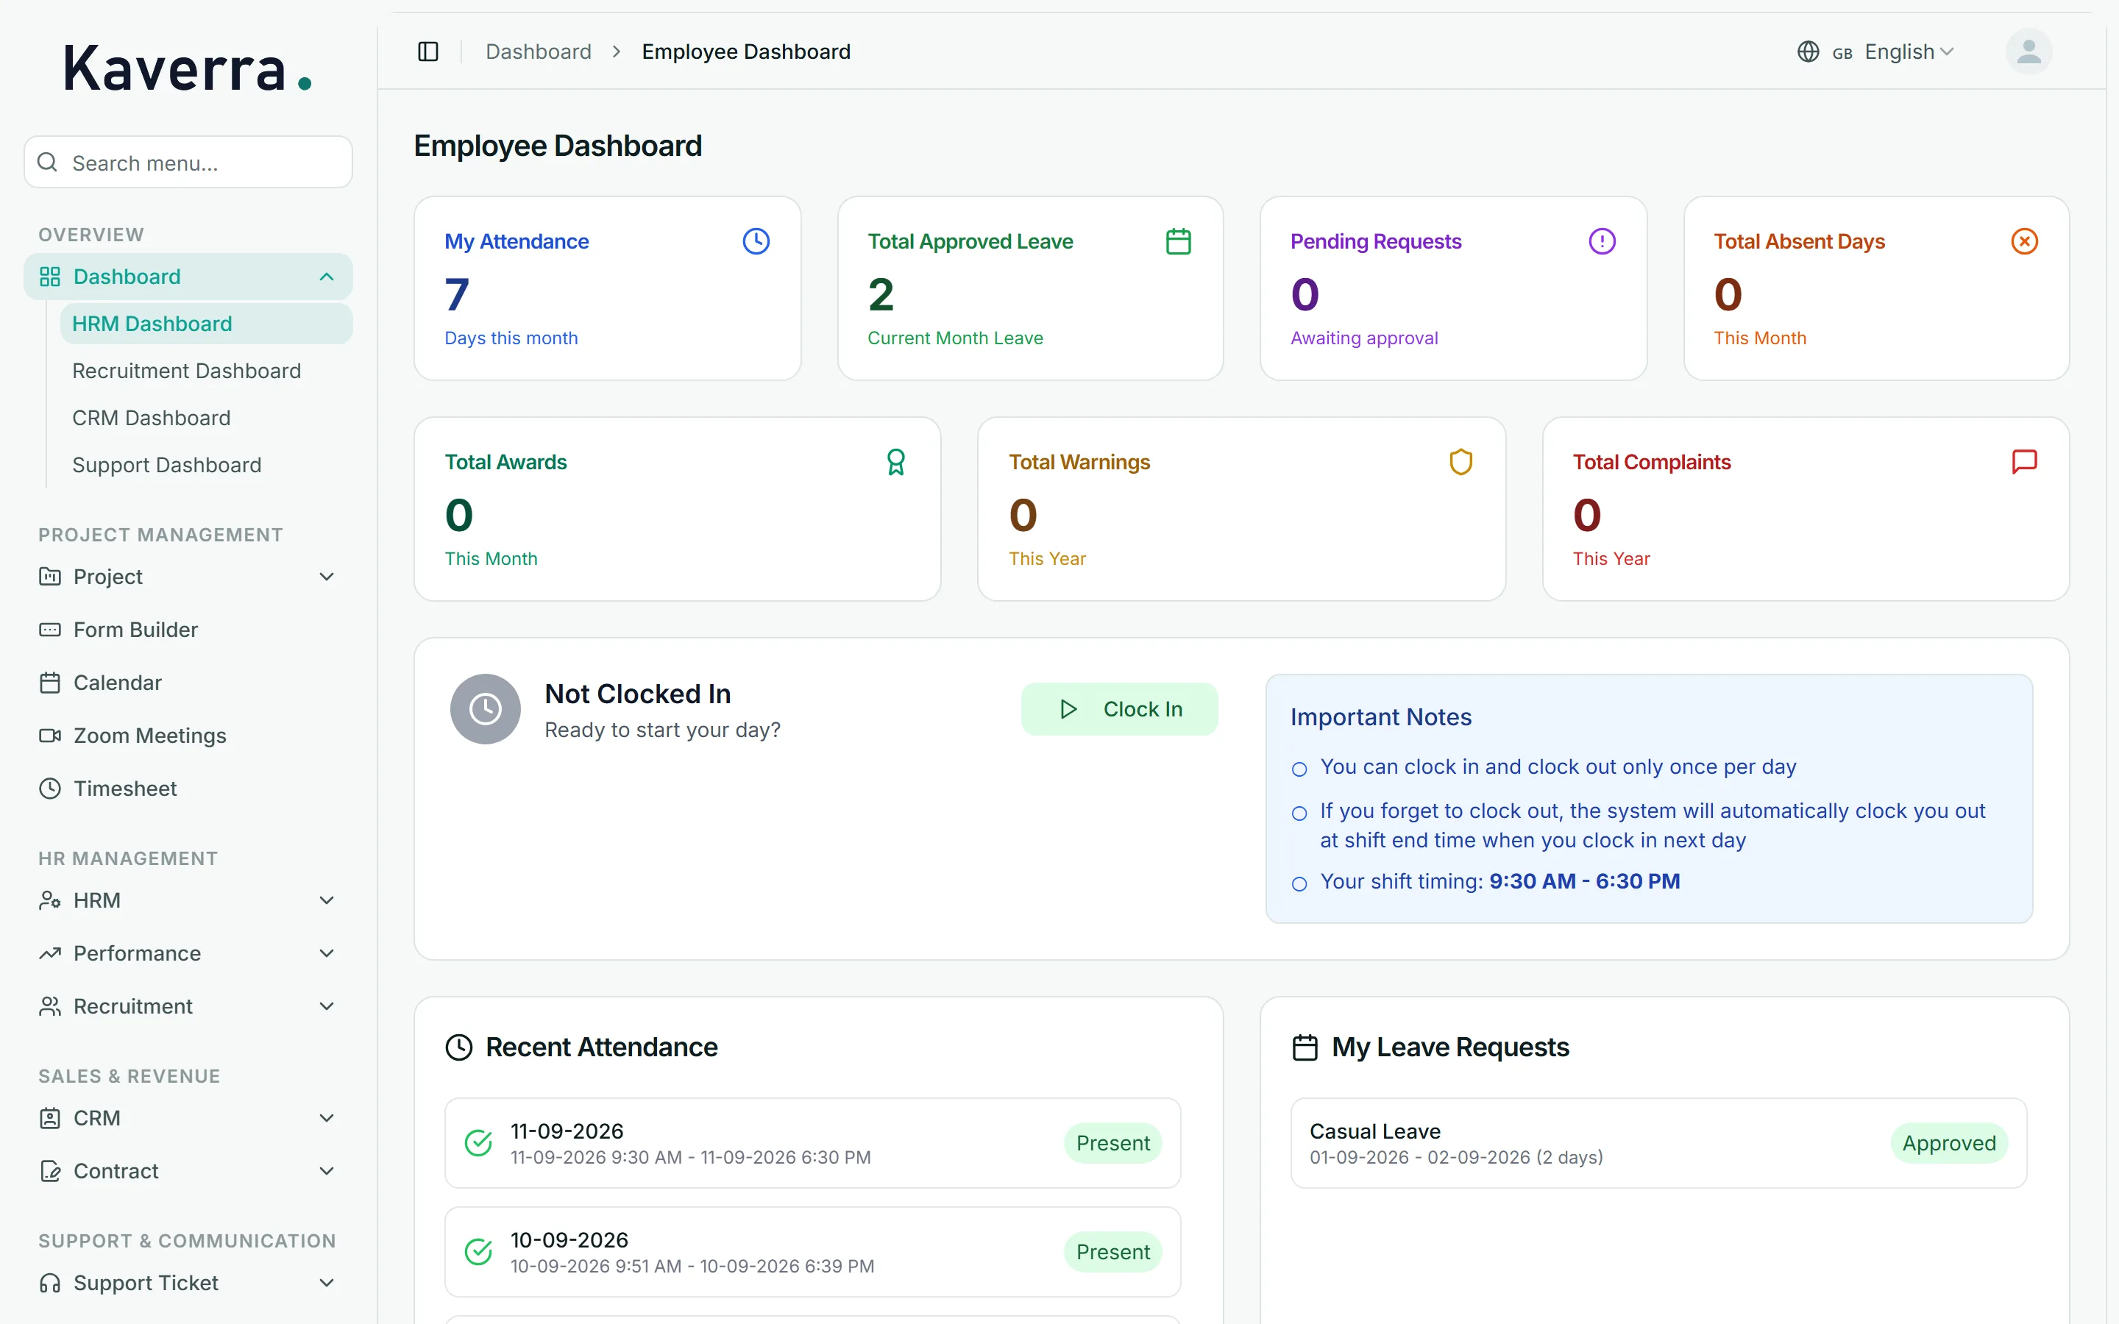This screenshot has width=2119, height=1324.
Task: Open Form Builder
Action: [188, 630]
